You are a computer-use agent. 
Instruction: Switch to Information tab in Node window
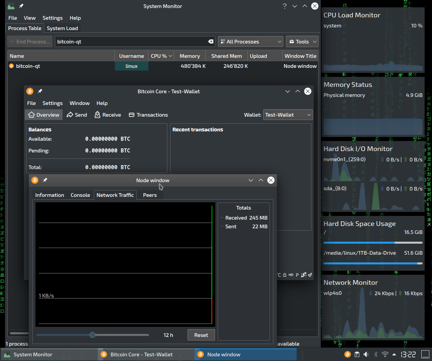(50, 195)
